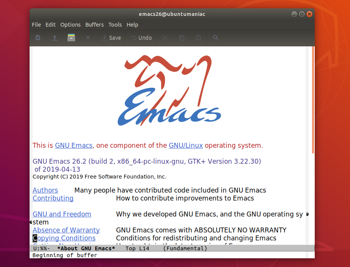
Task: Click the Undo toolbar button
Action: (142, 38)
